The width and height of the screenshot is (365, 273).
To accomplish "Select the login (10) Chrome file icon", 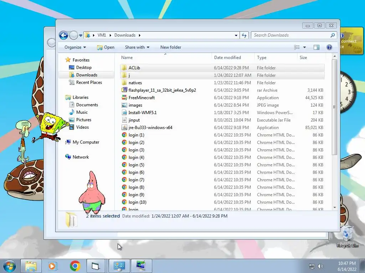I will coord(124,202).
